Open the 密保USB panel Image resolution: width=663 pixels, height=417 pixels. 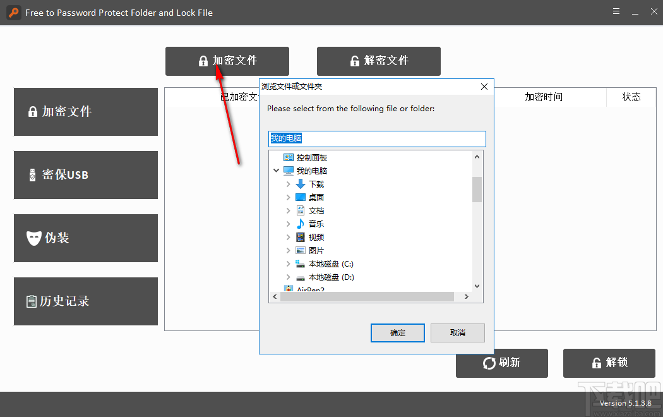85,175
